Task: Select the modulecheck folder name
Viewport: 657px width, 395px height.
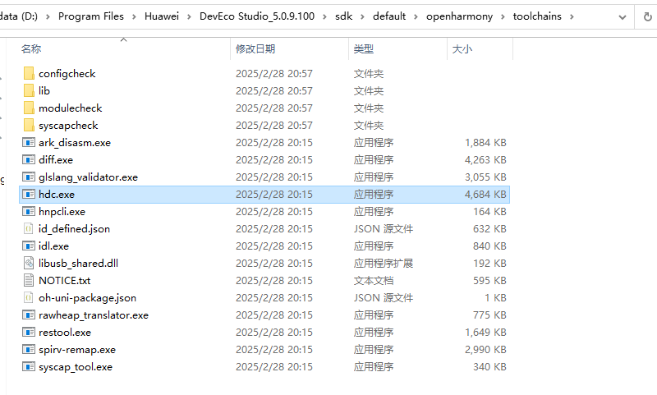Action: [71, 108]
